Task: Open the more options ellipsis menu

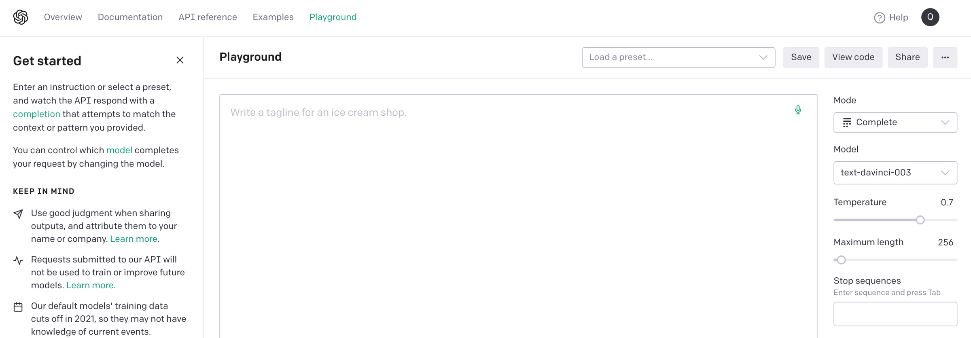Action: 945,57
